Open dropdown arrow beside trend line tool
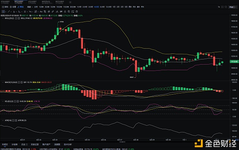 [x=11, y=12]
